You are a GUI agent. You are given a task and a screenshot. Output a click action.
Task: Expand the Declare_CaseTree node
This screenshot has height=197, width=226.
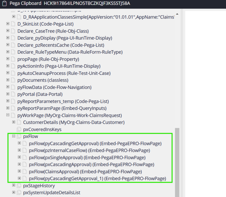tap(8, 31)
